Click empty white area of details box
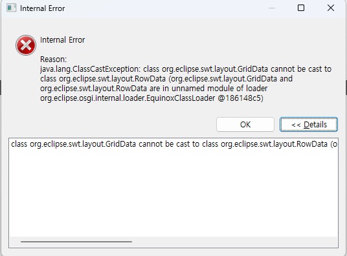 173,193
